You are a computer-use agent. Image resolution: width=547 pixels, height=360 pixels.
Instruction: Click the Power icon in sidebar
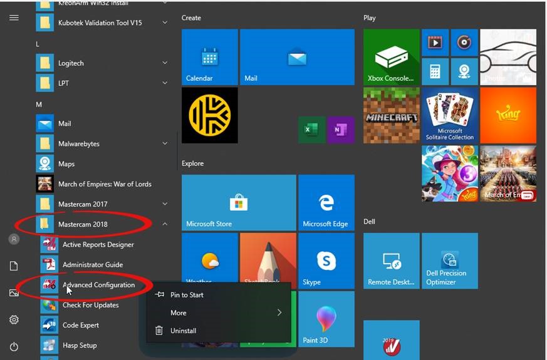[14, 346]
